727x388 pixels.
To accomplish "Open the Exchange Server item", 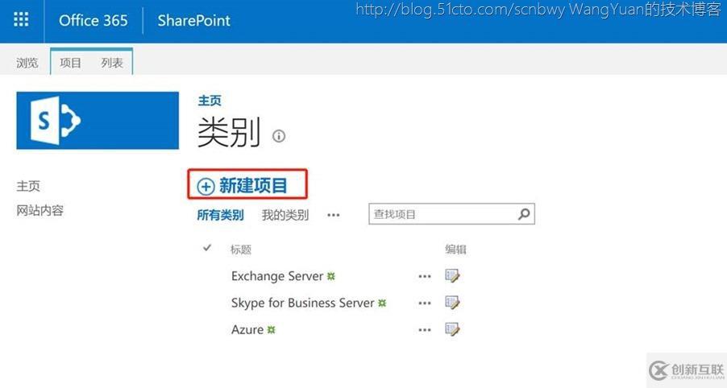I will click(277, 276).
